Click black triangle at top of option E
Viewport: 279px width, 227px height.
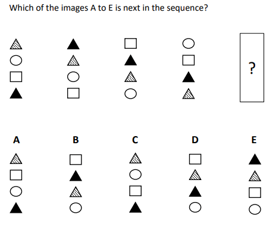point(255,159)
